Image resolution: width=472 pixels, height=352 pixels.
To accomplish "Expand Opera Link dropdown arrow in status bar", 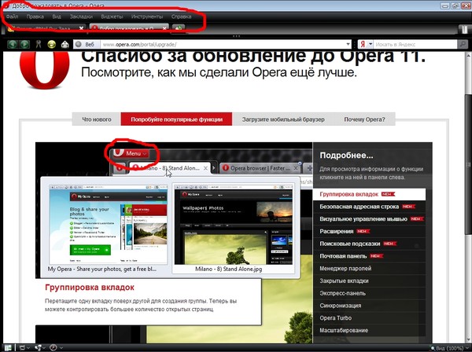I will pos(45,348).
